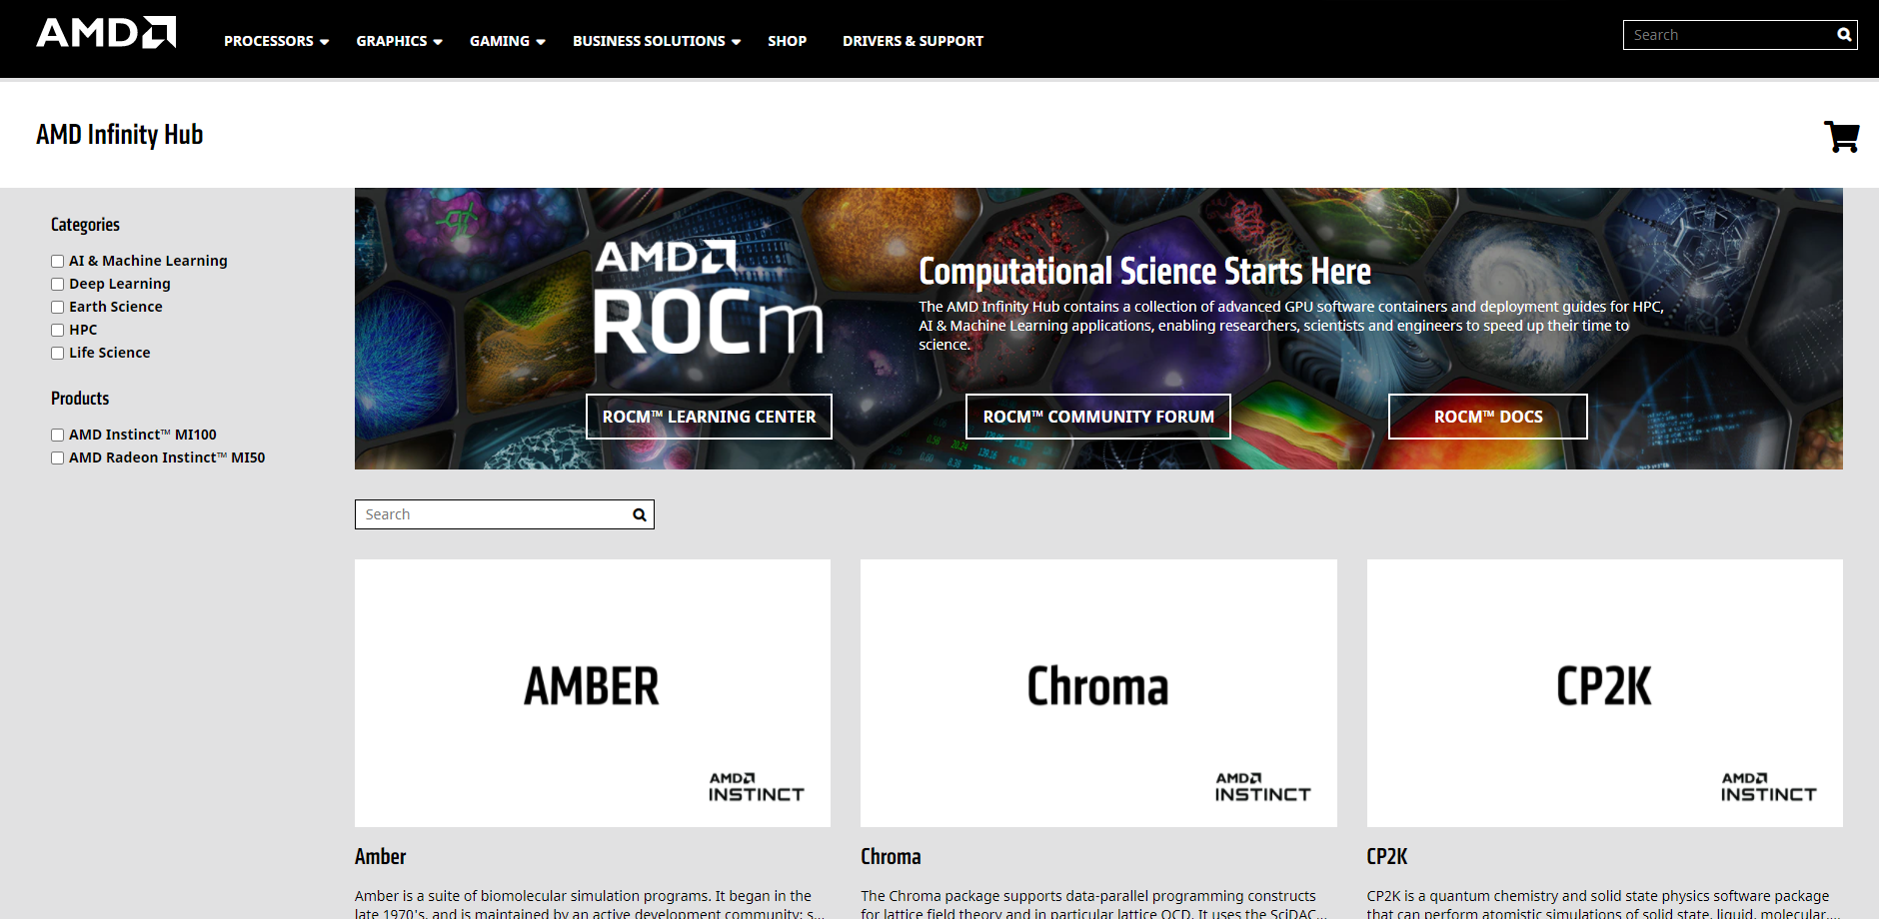Click the AMD logo in header
The image size is (1879, 919).
tap(106, 33)
